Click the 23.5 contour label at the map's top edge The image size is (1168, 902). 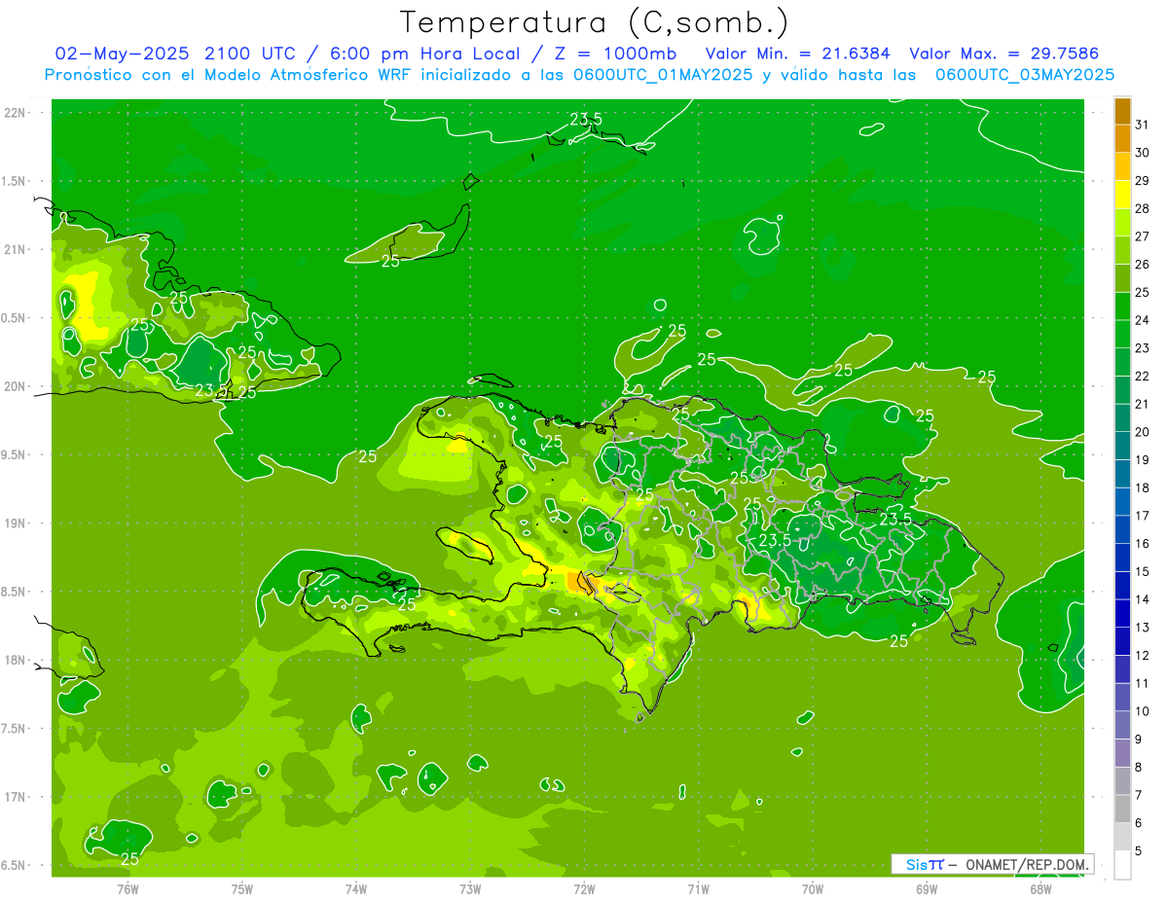click(586, 119)
